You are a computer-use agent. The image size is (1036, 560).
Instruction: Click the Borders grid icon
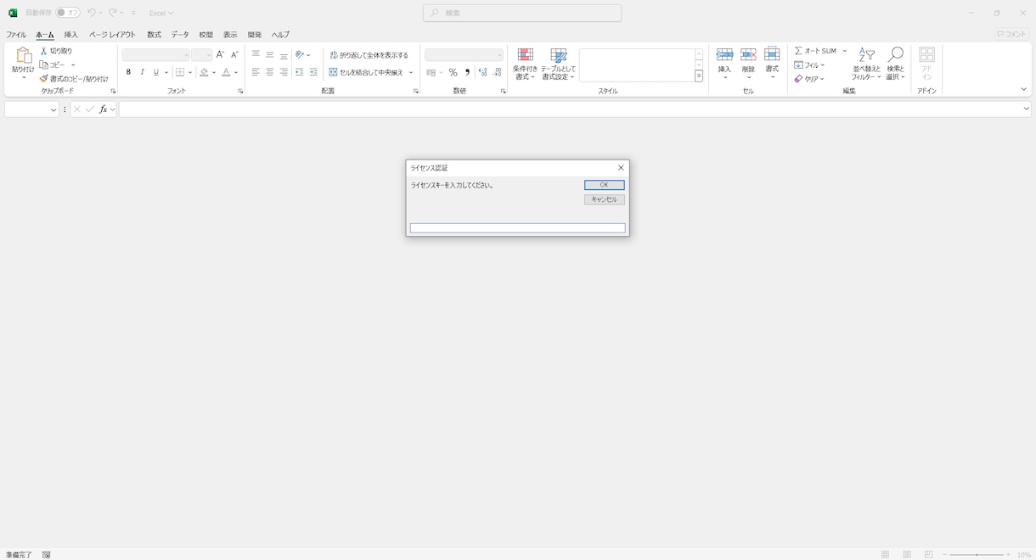(x=180, y=73)
